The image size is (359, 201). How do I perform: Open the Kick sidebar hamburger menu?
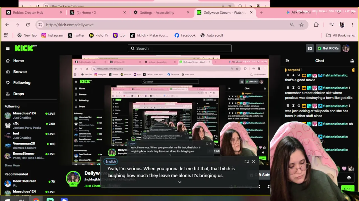coord(8,48)
